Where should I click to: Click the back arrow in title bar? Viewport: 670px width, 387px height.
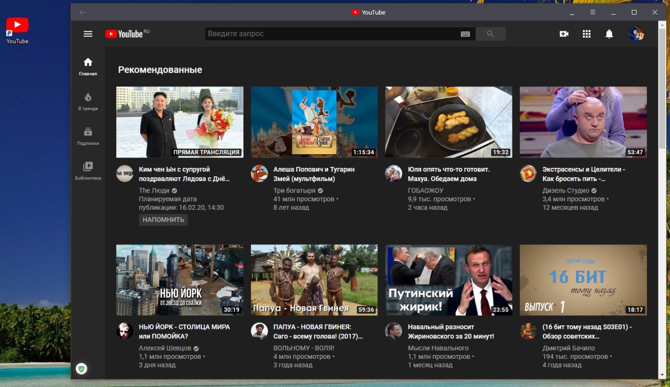pos(83,12)
